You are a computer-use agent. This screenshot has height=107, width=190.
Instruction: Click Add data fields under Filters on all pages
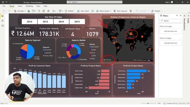(x=170, y=43)
